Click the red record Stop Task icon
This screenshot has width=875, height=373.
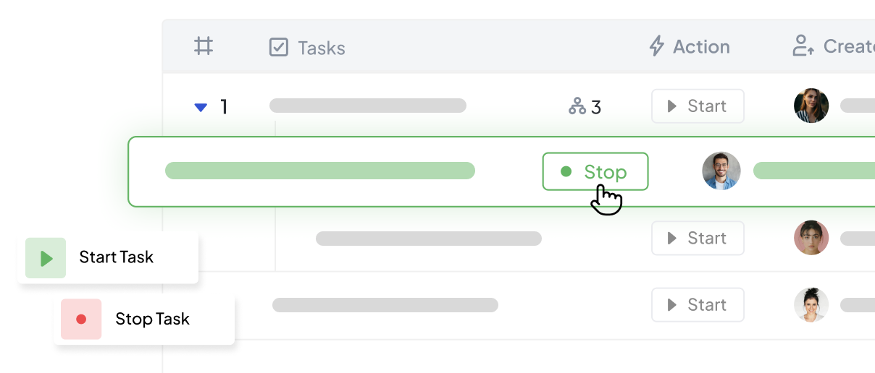pyautogui.click(x=81, y=319)
